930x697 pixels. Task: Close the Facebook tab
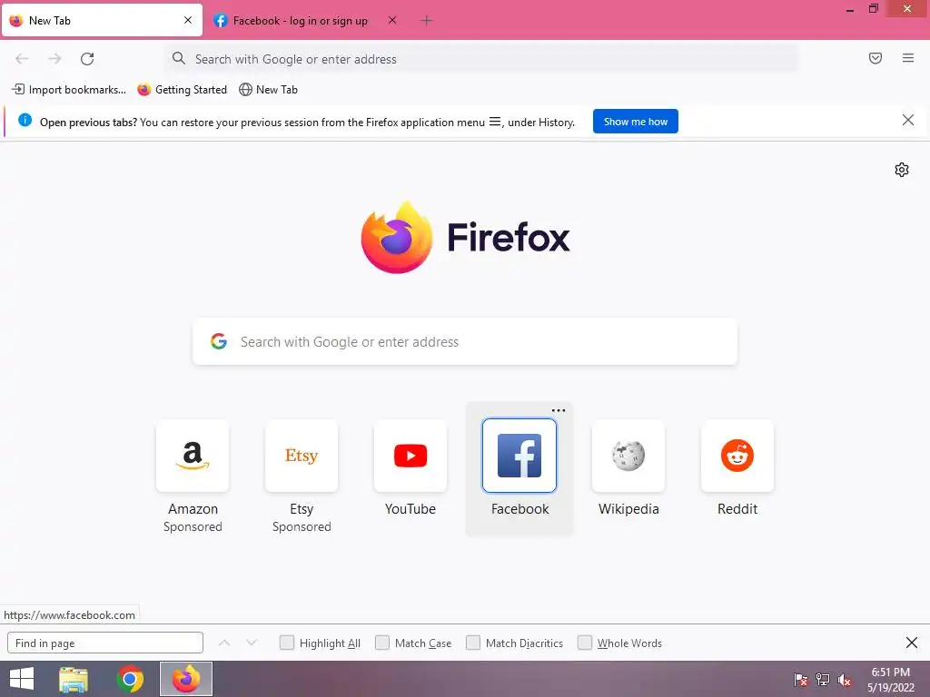click(x=392, y=20)
